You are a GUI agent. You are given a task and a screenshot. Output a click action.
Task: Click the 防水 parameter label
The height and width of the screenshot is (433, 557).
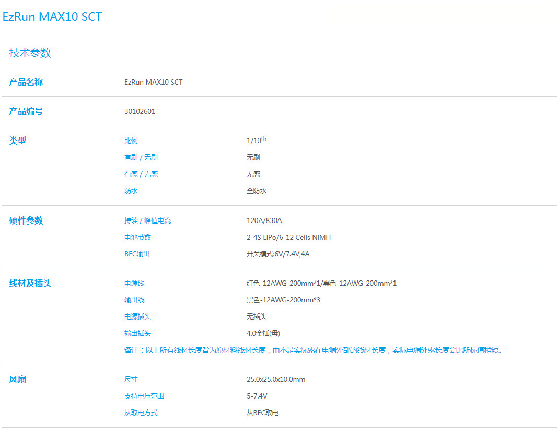tap(131, 191)
